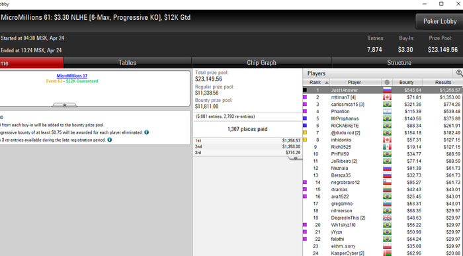This screenshot has height=256, width=463.
Task: Sort by the Bounty column header
Action: pyautogui.click(x=407, y=83)
